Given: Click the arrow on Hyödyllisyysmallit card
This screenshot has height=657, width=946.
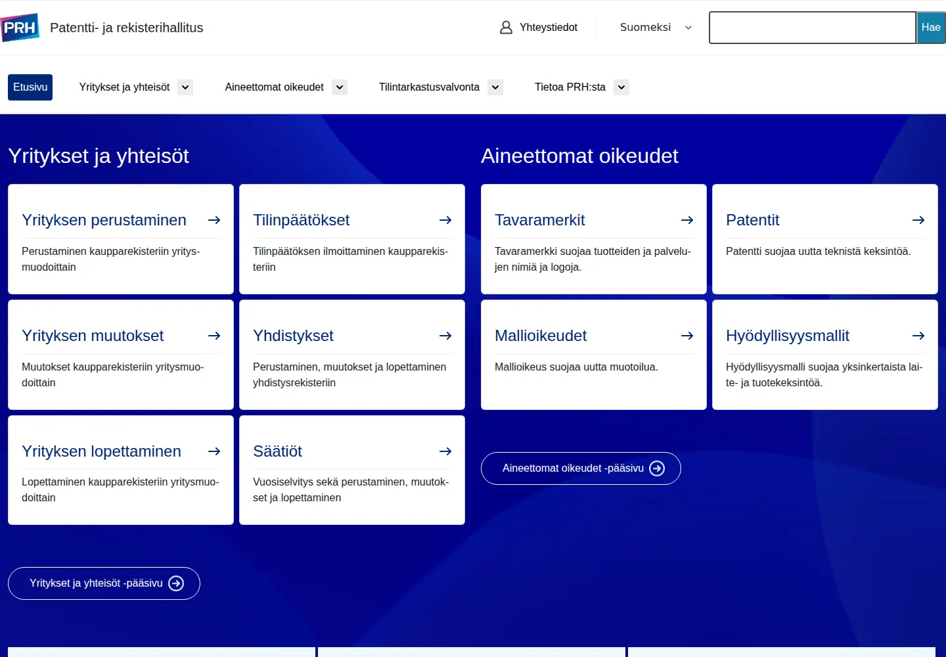Looking at the screenshot, I should pyautogui.click(x=918, y=336).
